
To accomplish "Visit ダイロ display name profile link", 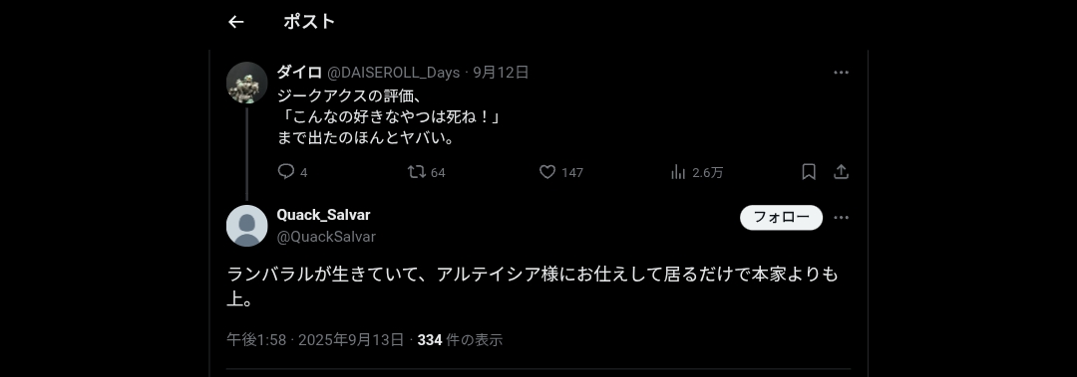I will (x=299, y=72).
